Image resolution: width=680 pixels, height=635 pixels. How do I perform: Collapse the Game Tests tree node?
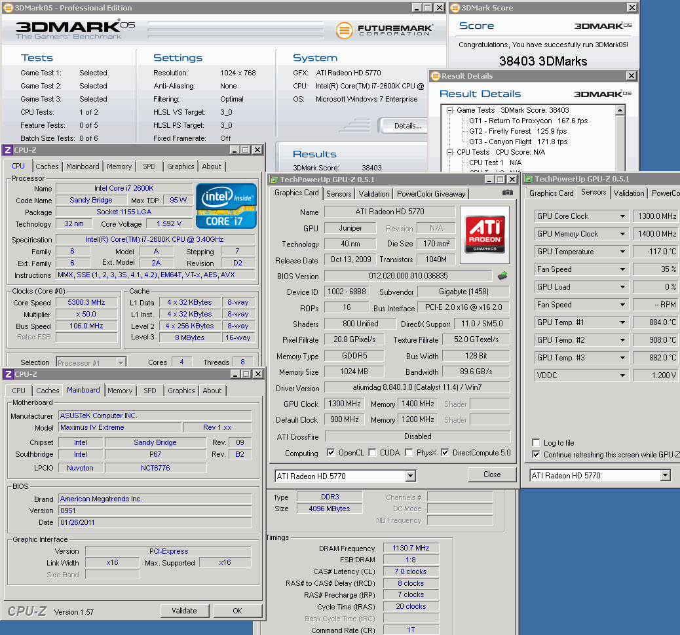(x=449, y=110)
